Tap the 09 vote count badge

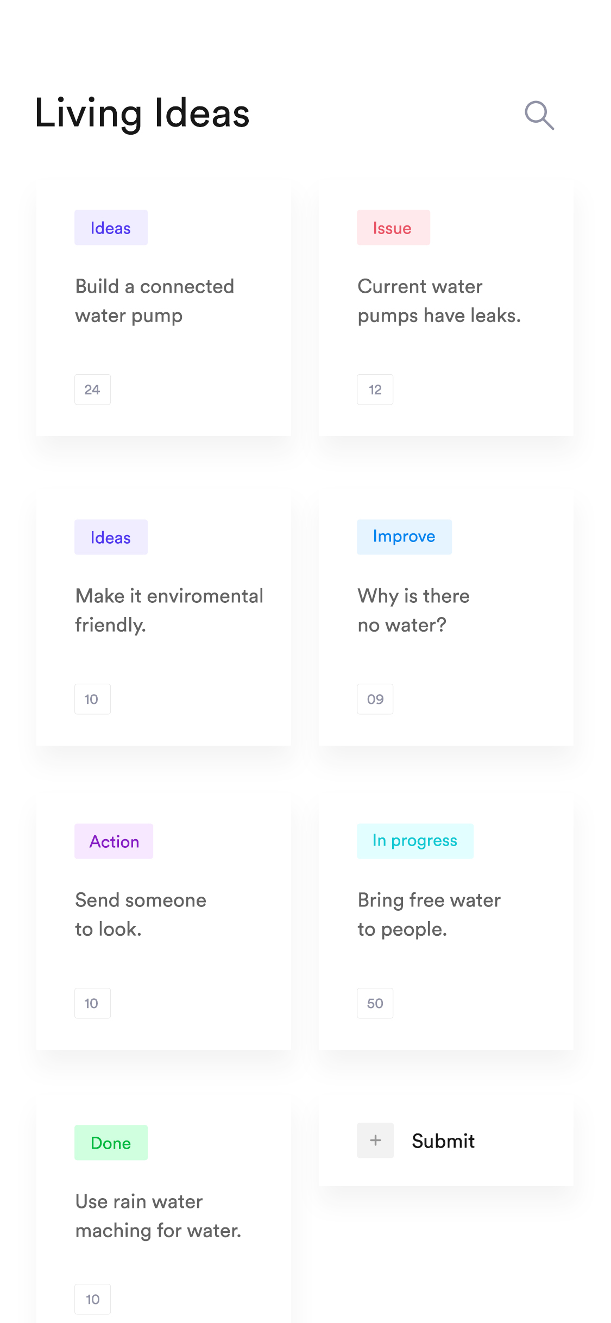pyautogui.click(x=375, y=699)
